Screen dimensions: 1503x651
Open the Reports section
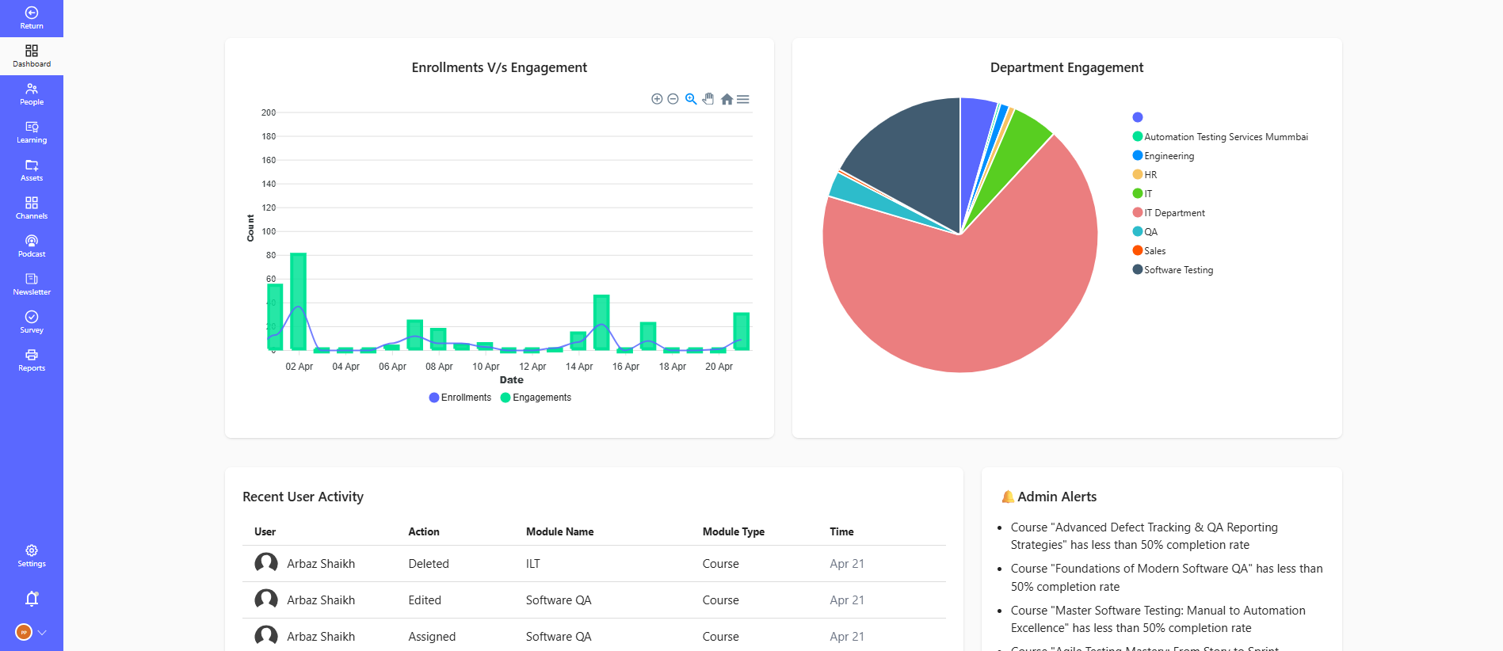32,360
